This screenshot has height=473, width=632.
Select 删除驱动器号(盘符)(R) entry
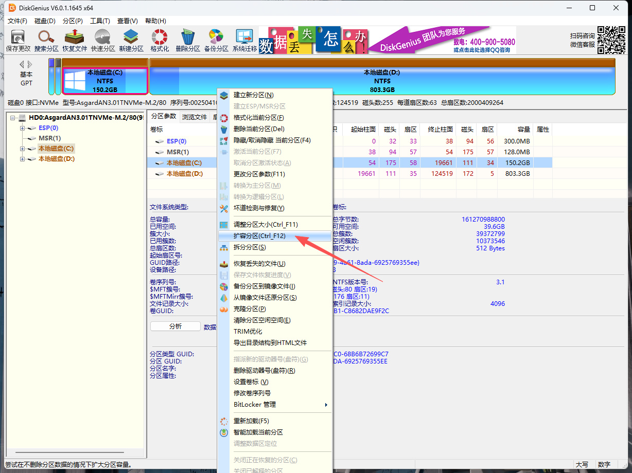coord(275,371)
